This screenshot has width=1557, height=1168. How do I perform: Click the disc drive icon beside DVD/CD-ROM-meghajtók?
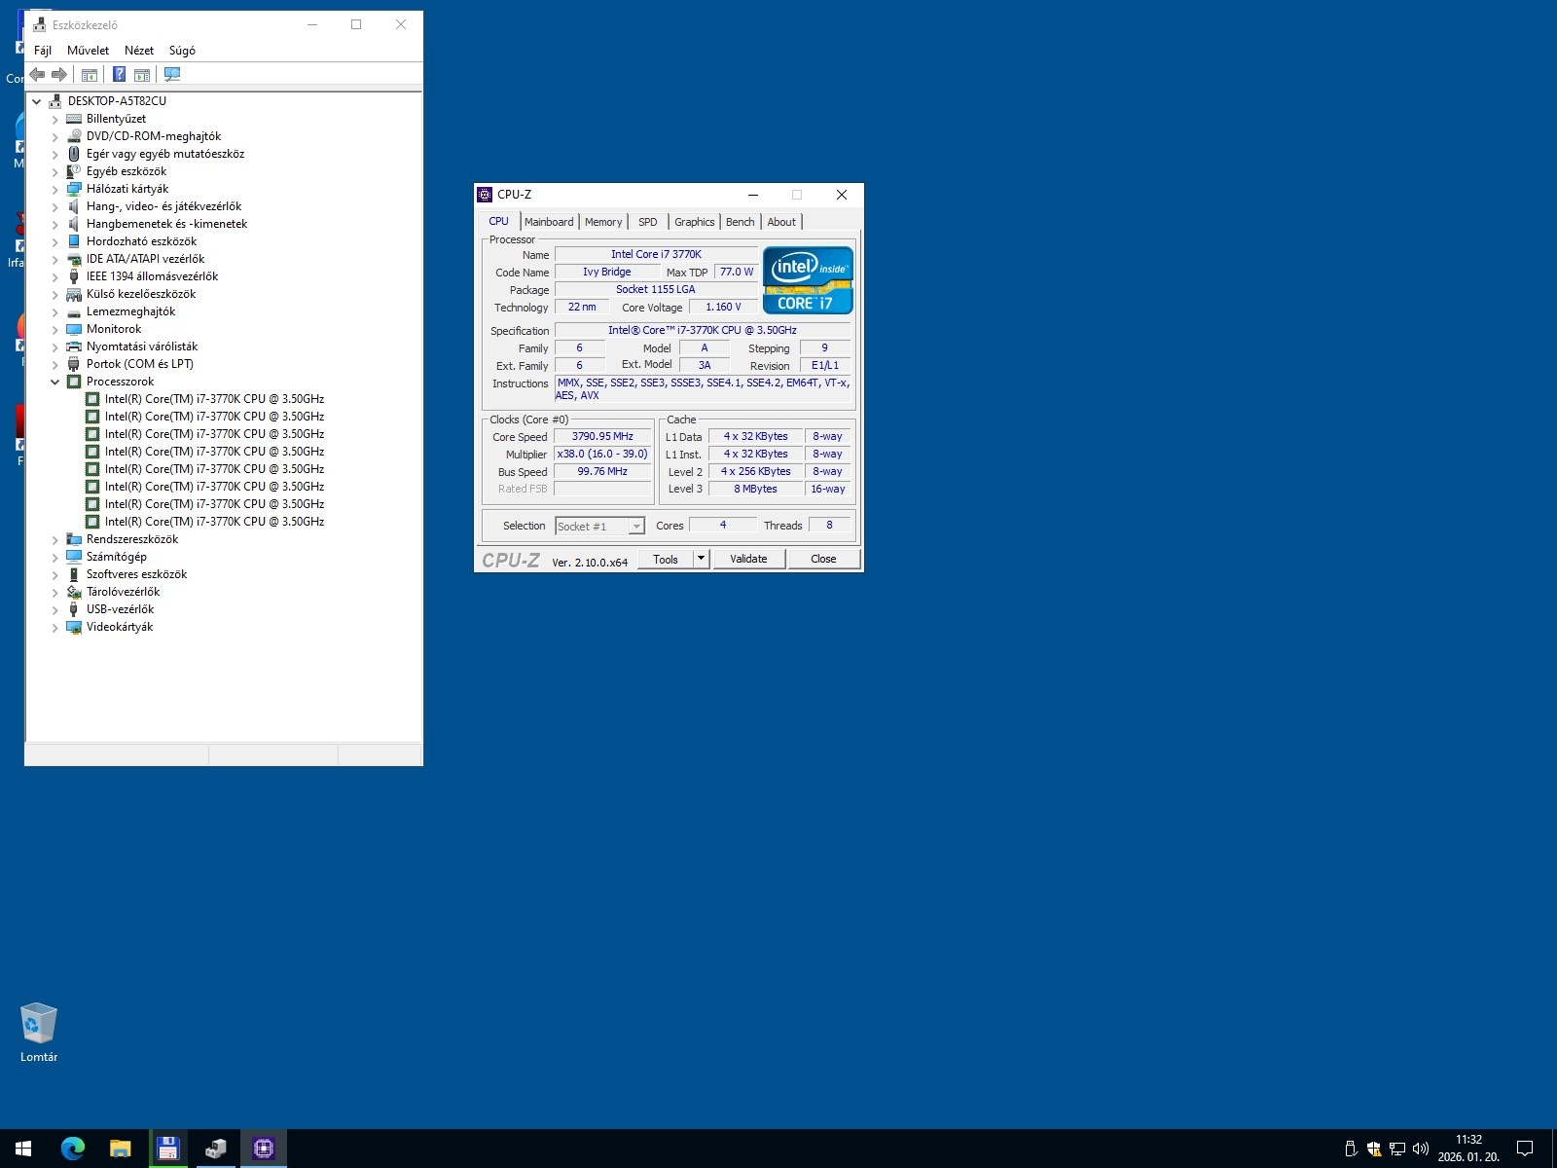74,136
